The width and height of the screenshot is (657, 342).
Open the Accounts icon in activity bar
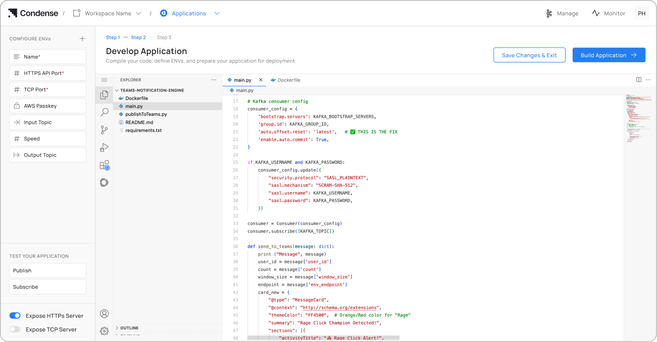pos(104,313)
